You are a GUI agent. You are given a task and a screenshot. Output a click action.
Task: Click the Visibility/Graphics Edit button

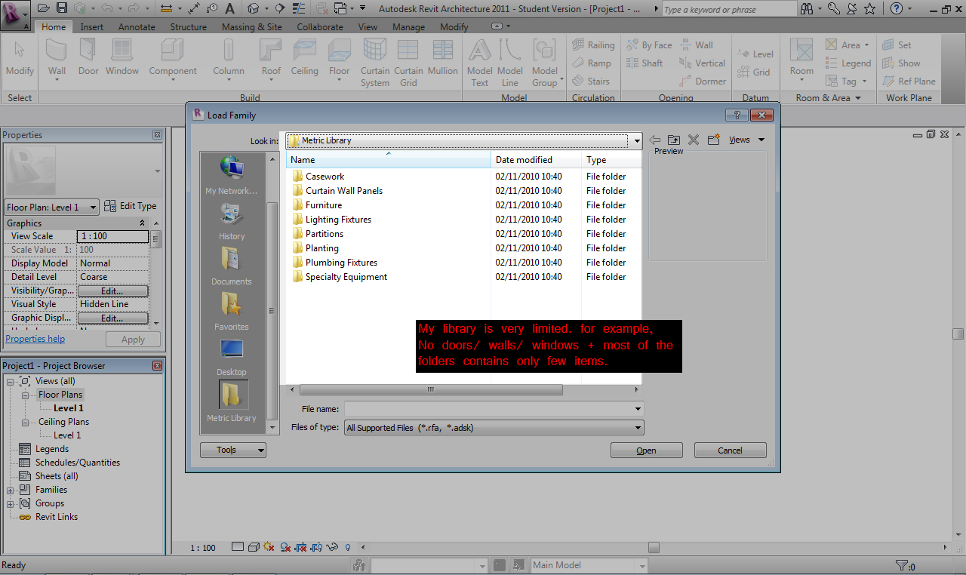[112, 291]
